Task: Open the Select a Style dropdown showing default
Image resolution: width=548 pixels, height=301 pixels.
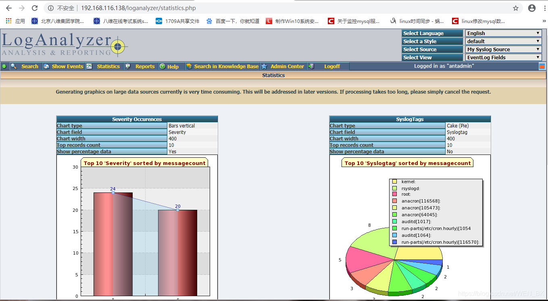Action: (503, 41)
